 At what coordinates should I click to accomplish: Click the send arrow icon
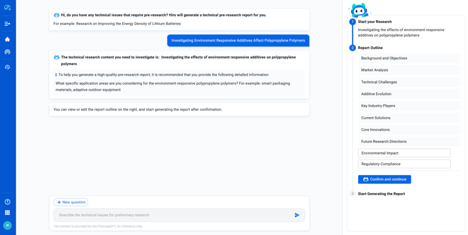coord(297,215)
